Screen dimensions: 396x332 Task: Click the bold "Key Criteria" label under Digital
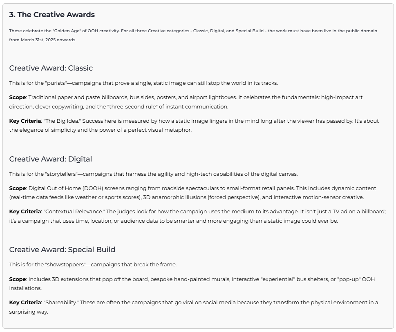pos(25,212)
